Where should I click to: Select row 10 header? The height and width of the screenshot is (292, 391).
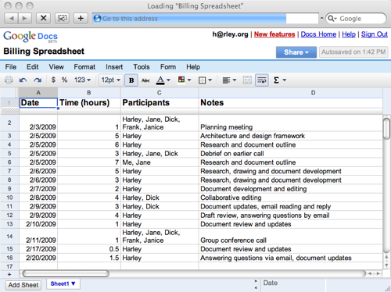pos(9,198)
